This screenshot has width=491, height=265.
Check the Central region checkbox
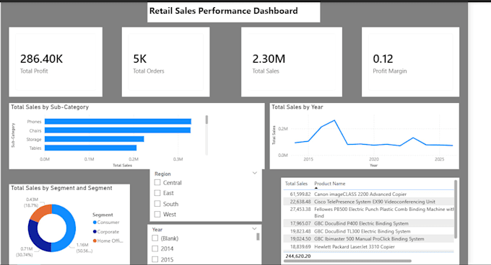pos(157,182)
